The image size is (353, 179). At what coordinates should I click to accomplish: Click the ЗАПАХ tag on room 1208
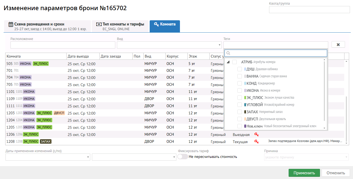click(x=46, y=141)
